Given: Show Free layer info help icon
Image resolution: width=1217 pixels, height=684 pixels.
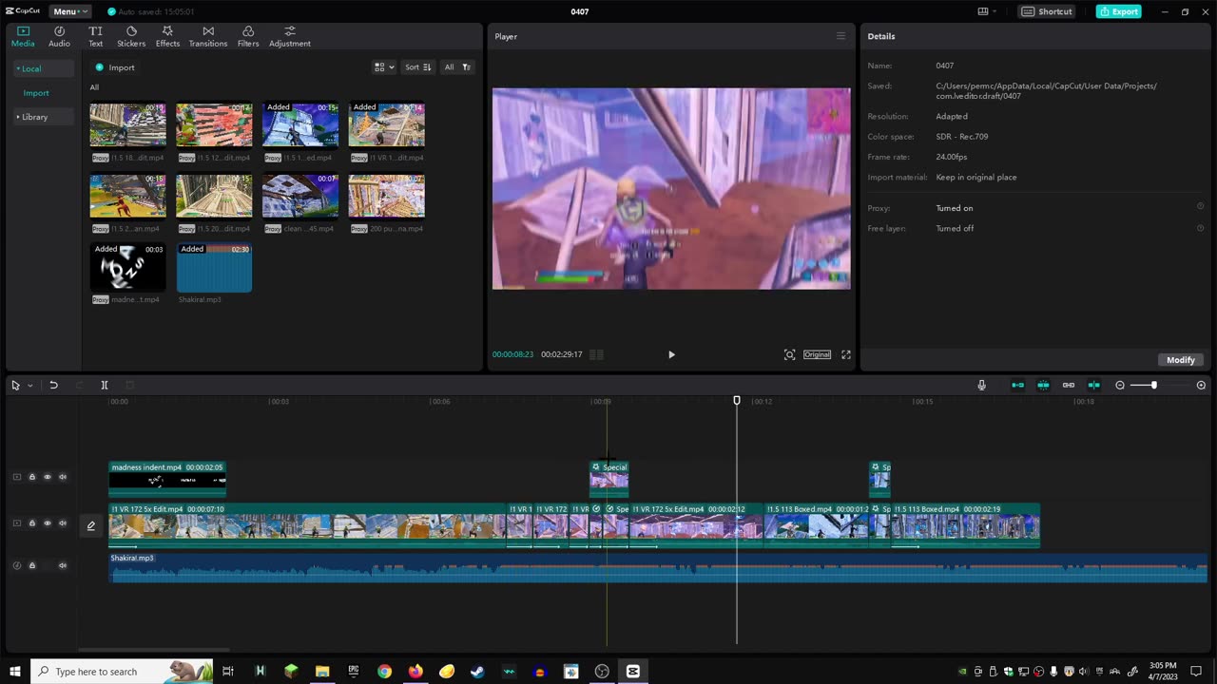Looking at the screenshot, I should coord(1200,228).
